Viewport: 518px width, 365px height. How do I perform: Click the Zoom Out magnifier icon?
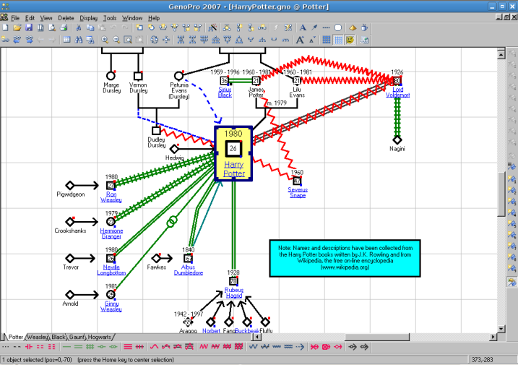coord(116,40)
